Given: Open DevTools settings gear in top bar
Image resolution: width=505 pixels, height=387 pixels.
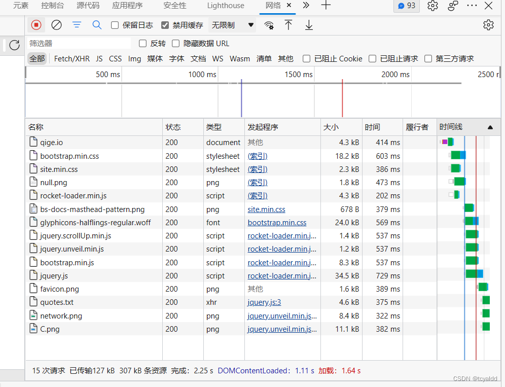Looking at the screenshot, I should click(x=432, y=6).
